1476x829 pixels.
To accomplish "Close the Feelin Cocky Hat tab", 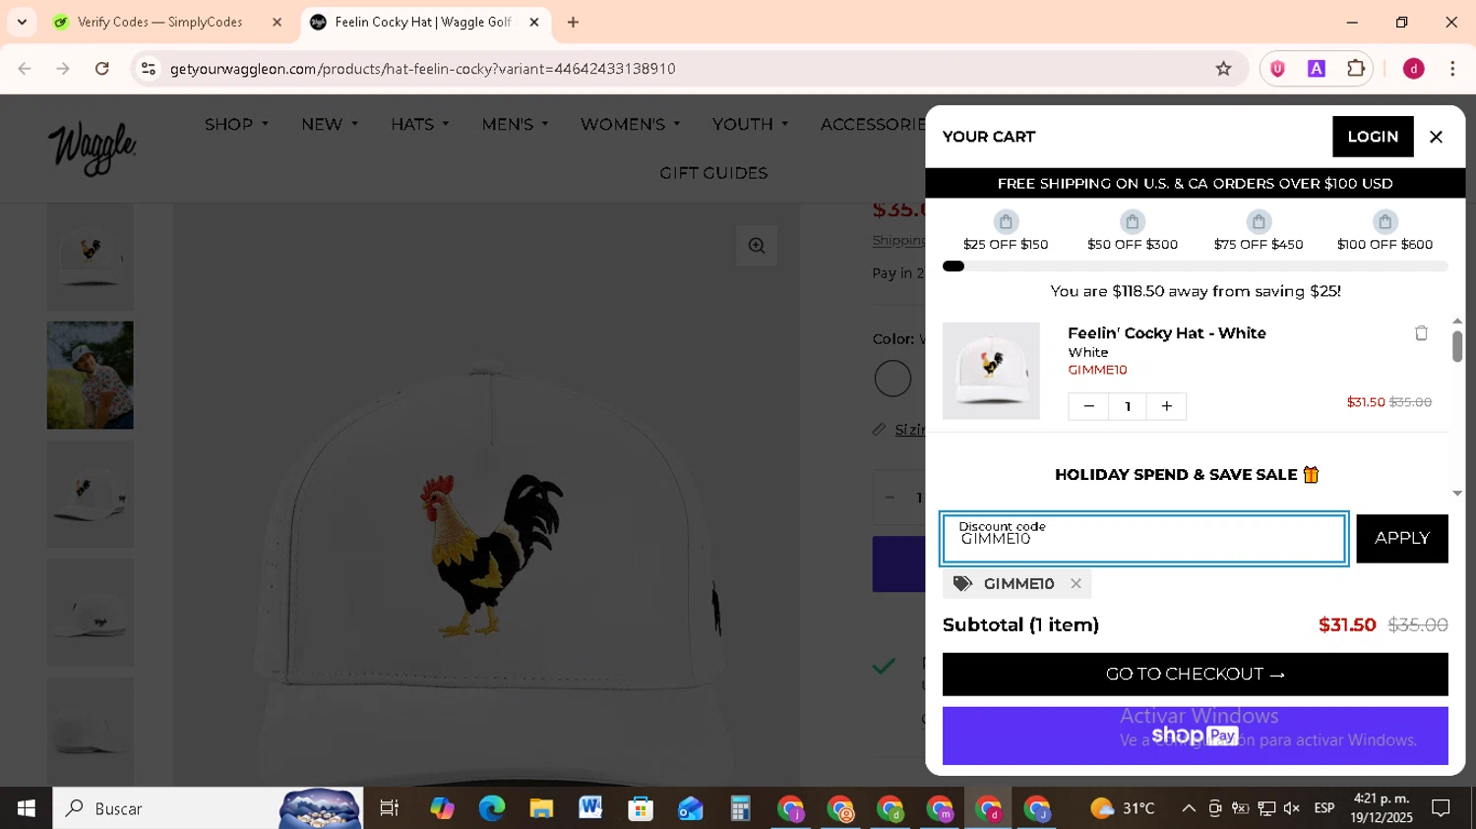I will tap(534, 22).
